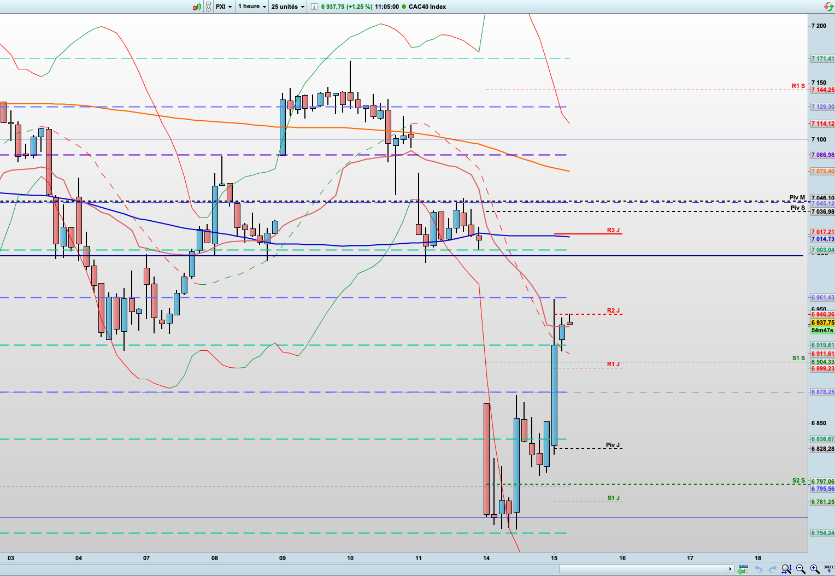Click the red 6 899,23 price label
This screenshot has width=835, height=576.
click(x=822, y=368)
